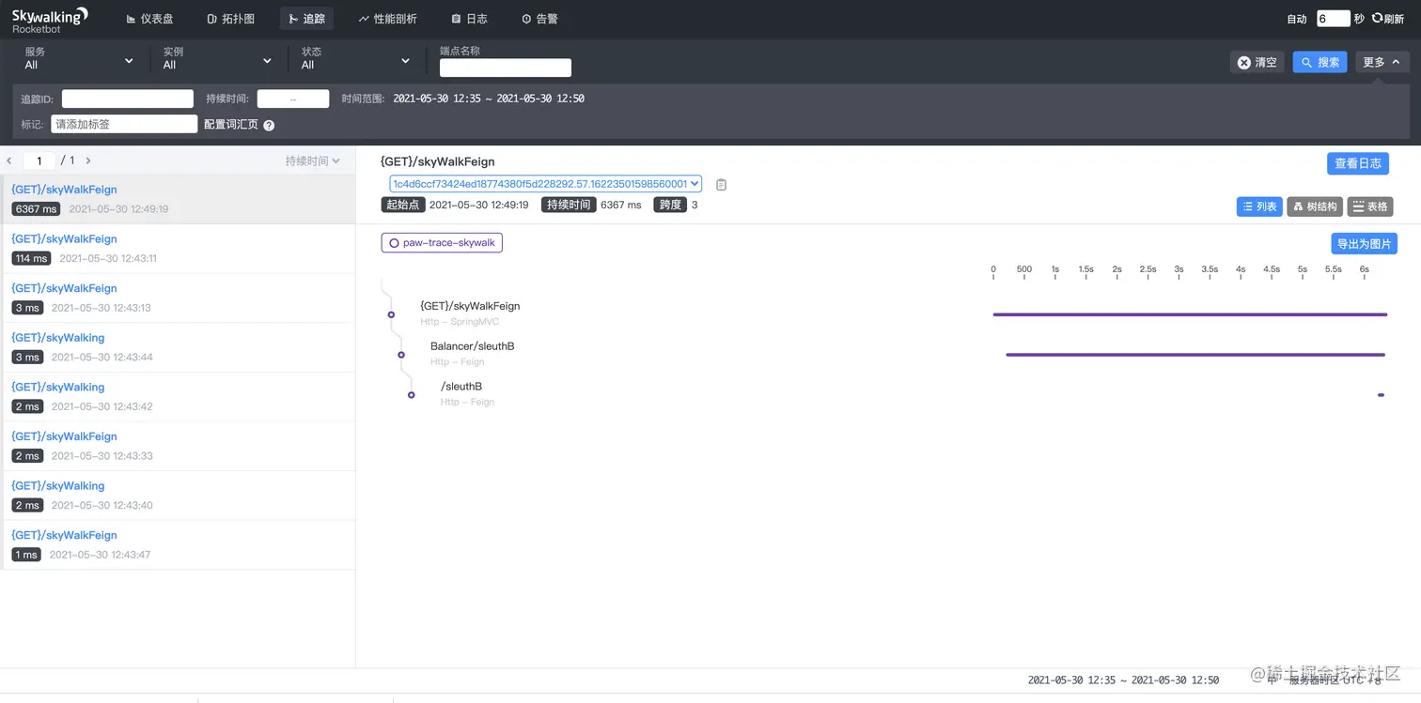
Task: Click the footer time range display
Action: pos(1123,680)
